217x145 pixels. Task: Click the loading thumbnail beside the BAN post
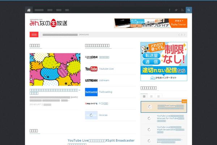[149, 141]
